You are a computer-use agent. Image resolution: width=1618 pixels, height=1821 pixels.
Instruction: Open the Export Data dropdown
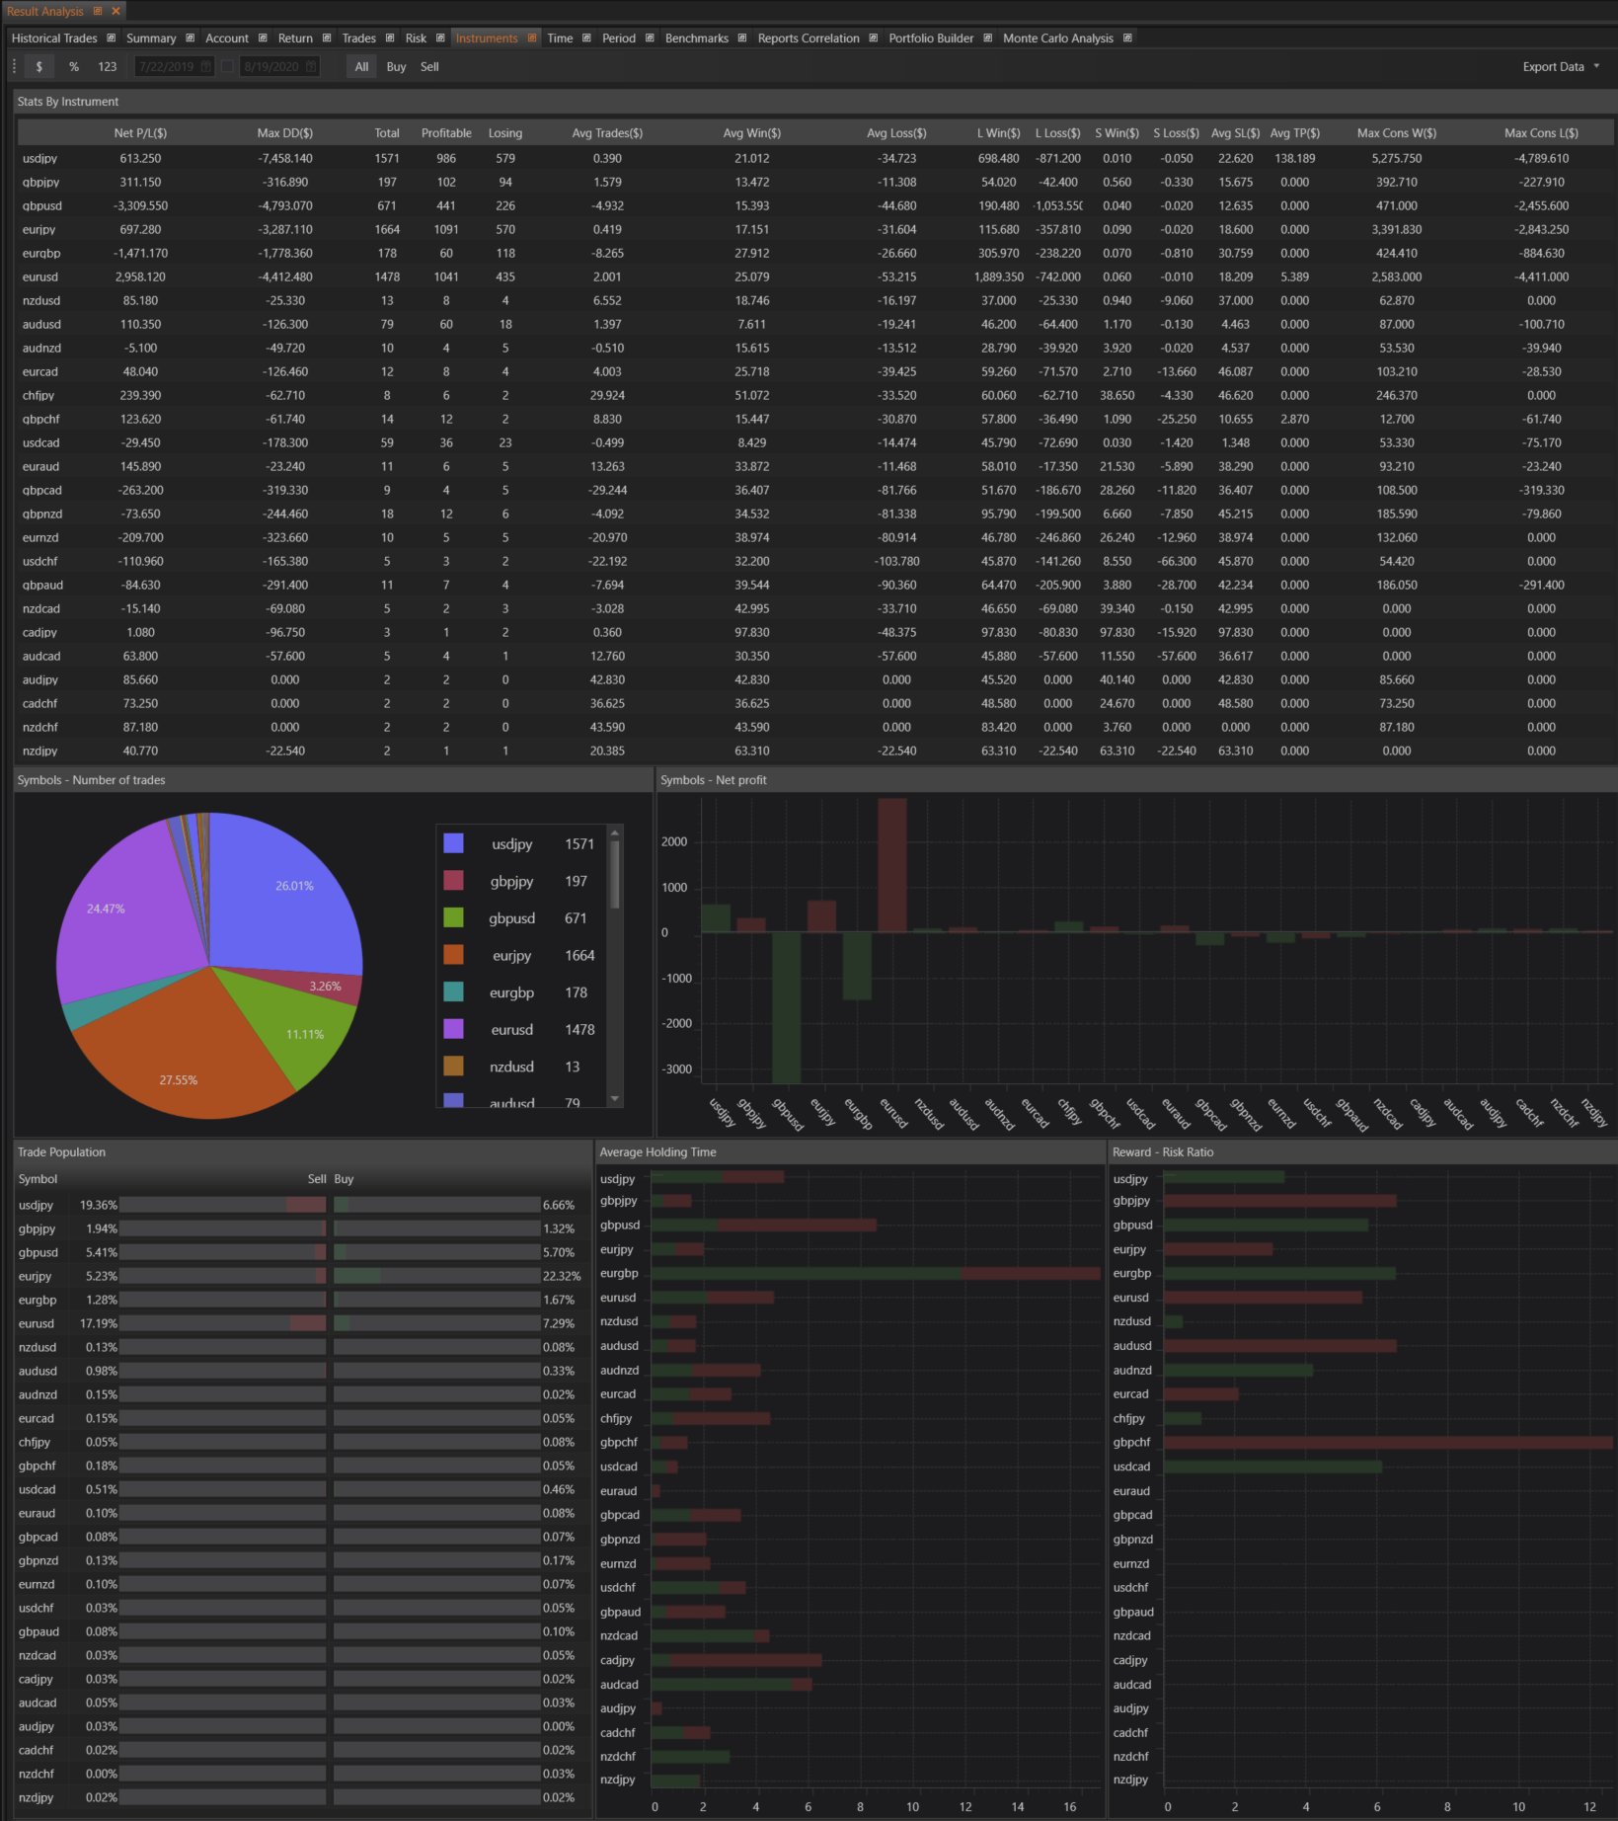point(1560,67)
